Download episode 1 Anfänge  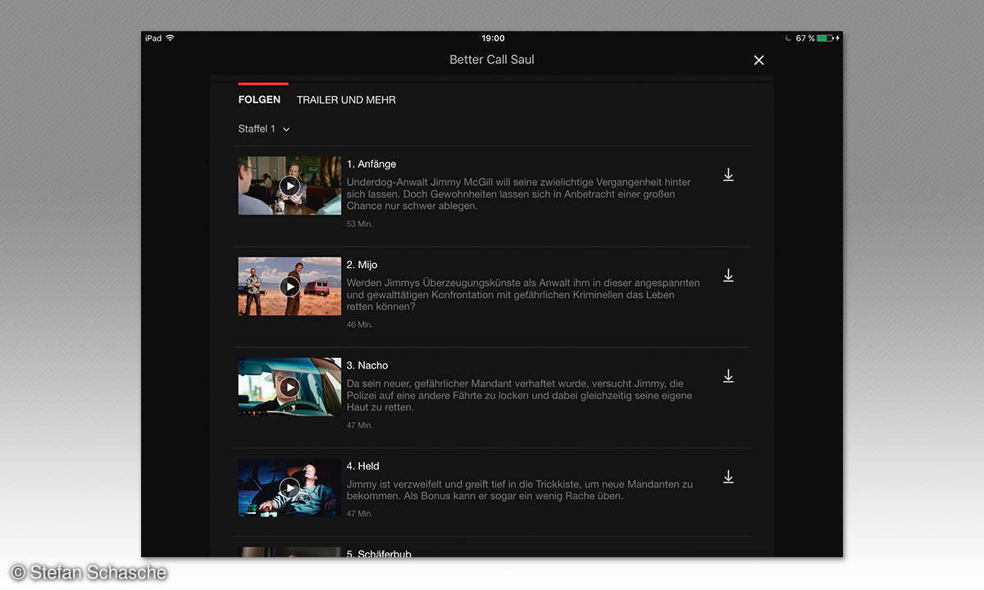[728, 175]
